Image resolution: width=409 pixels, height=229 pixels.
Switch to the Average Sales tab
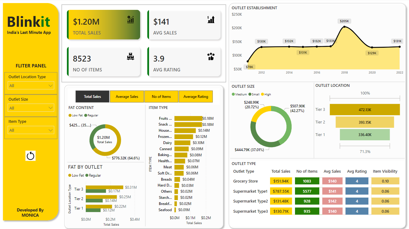pos(127,97)
